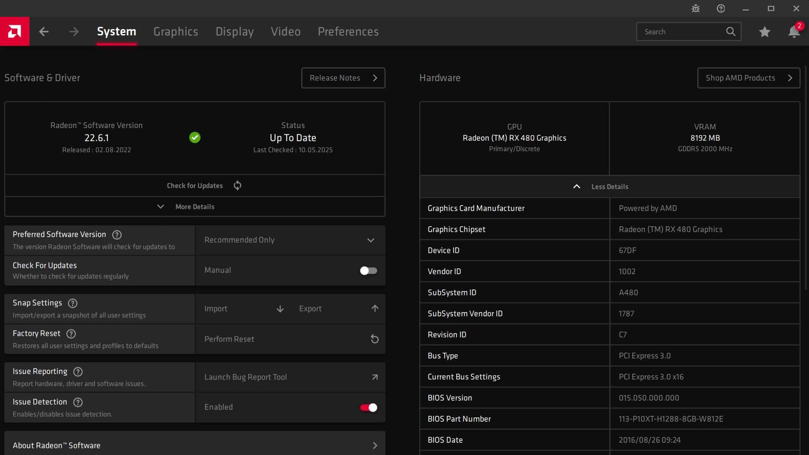
Task: Click Launch Bug Report Tool
Action: 290,377
